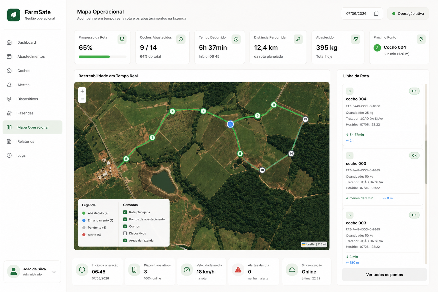The width and height of the screenshot is (438, 292).
Task: Click green marker 2 on the map
Action: [172, 111]
